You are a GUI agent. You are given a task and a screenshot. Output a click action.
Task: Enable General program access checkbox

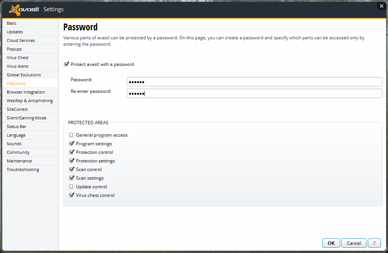[71, 135]
